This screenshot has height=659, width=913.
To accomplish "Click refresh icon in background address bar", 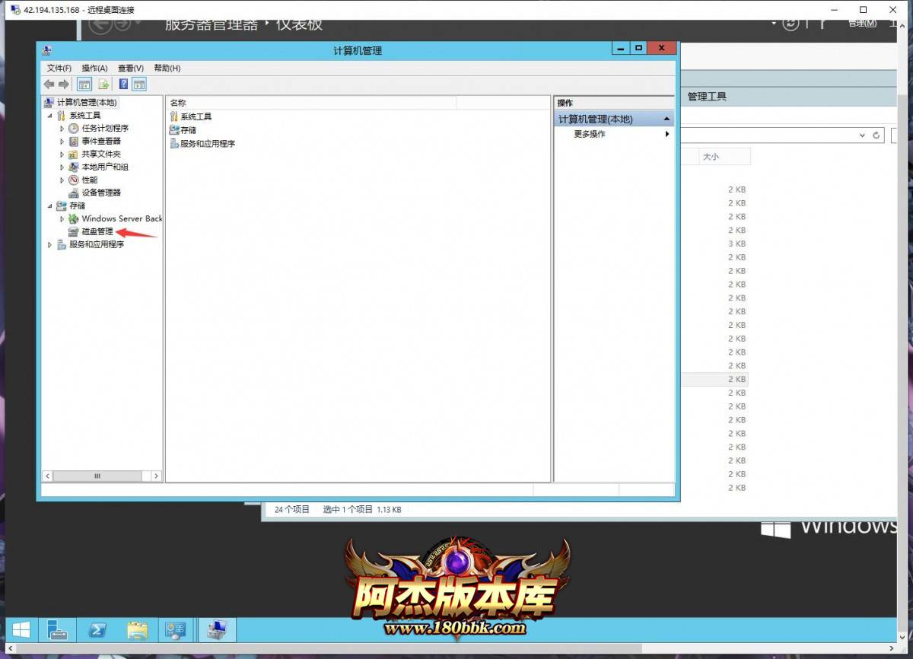I will [876, 135].
